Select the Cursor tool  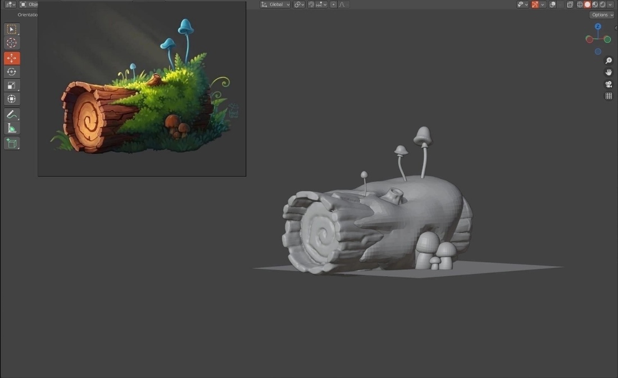tap(11, 43)
